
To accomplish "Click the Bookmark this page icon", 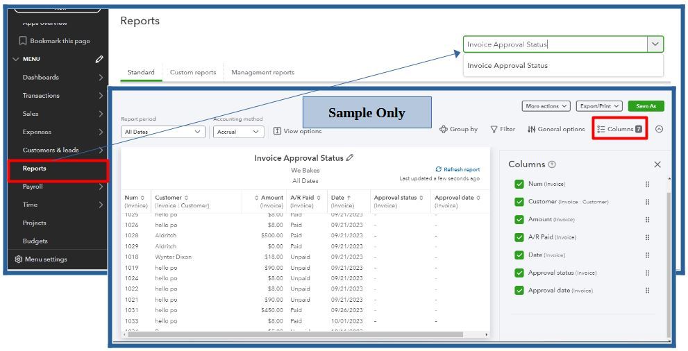I will click(x=23, y=41).
